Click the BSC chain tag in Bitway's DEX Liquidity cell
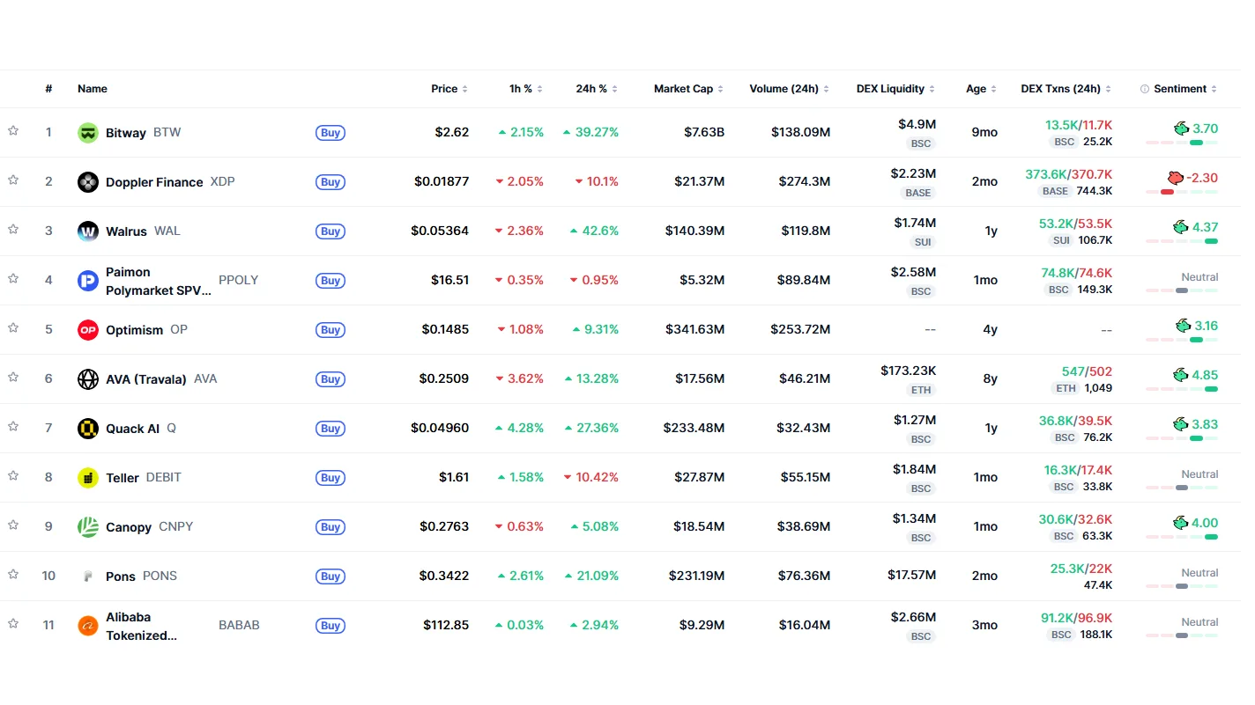 tap(921, 143)
